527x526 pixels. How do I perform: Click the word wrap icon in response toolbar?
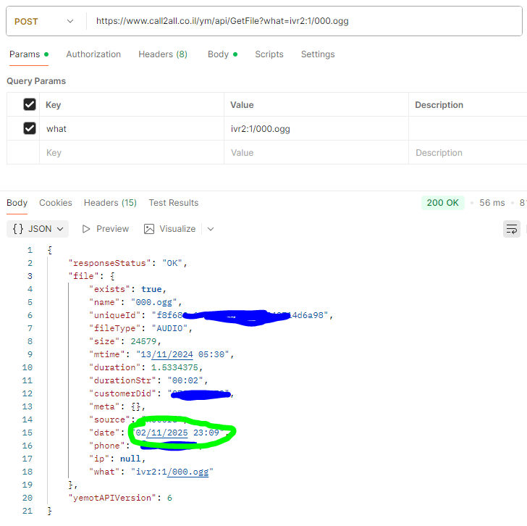[x=512, y=229]
